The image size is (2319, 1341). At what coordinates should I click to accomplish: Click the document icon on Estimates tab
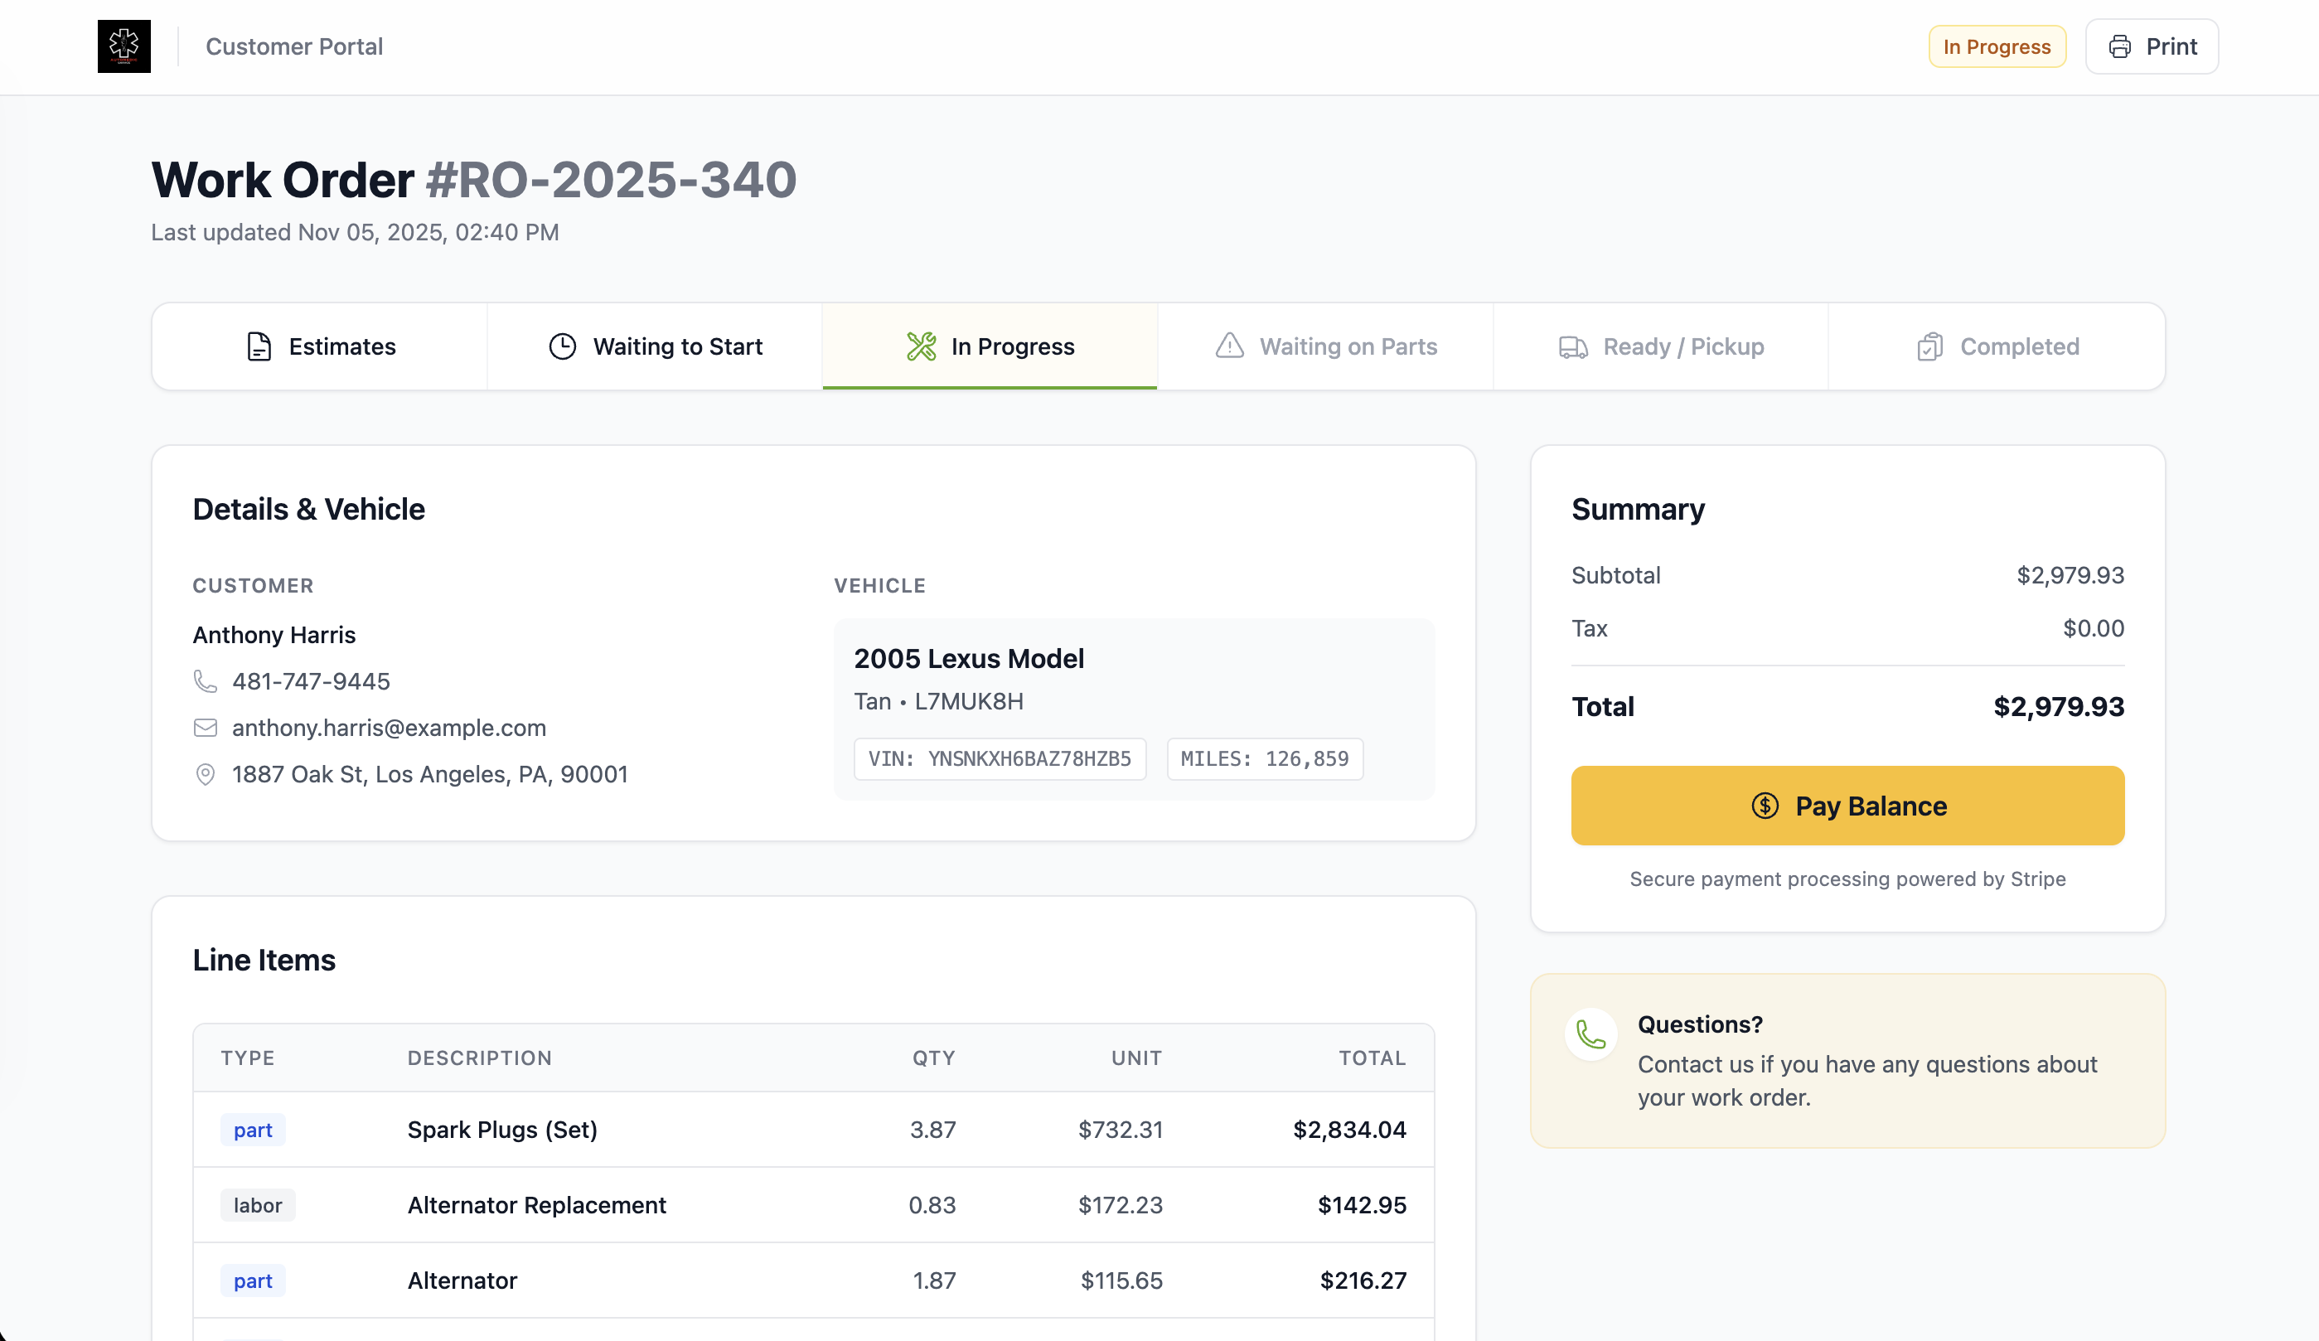259,346
